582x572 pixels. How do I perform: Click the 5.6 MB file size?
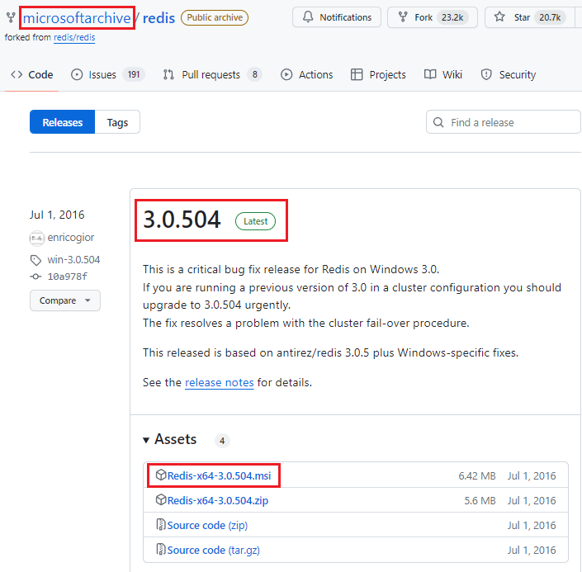480,501
